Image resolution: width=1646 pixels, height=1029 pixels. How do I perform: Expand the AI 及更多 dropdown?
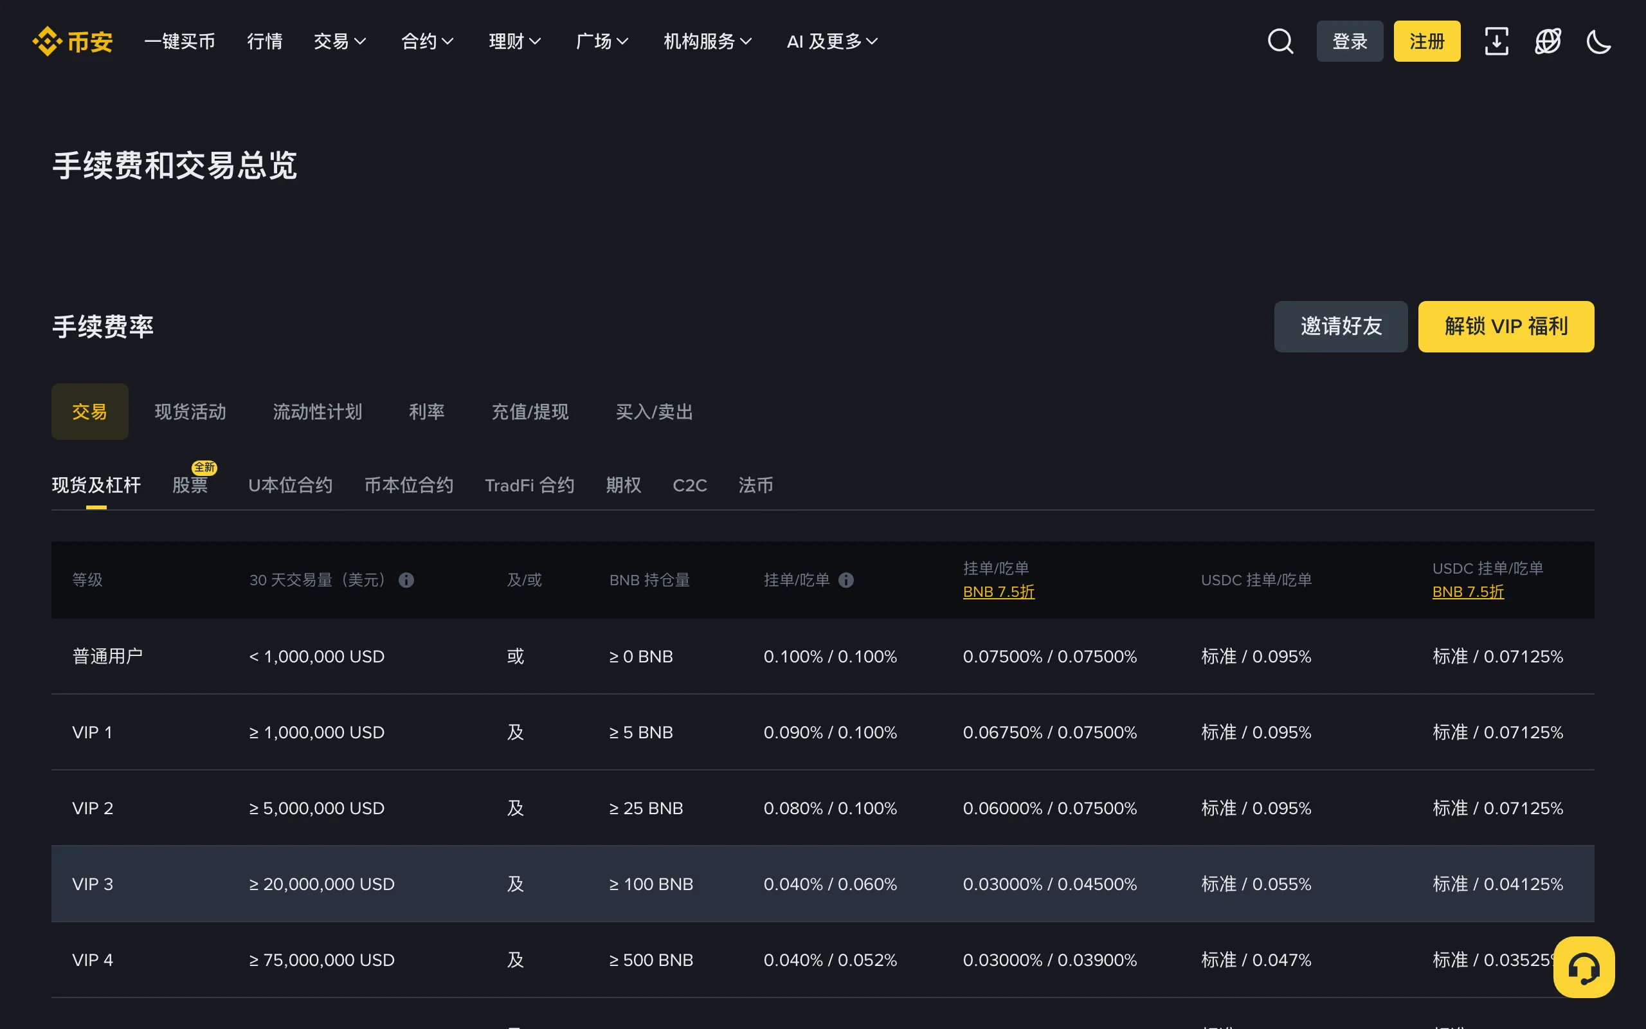click(833, 42)
